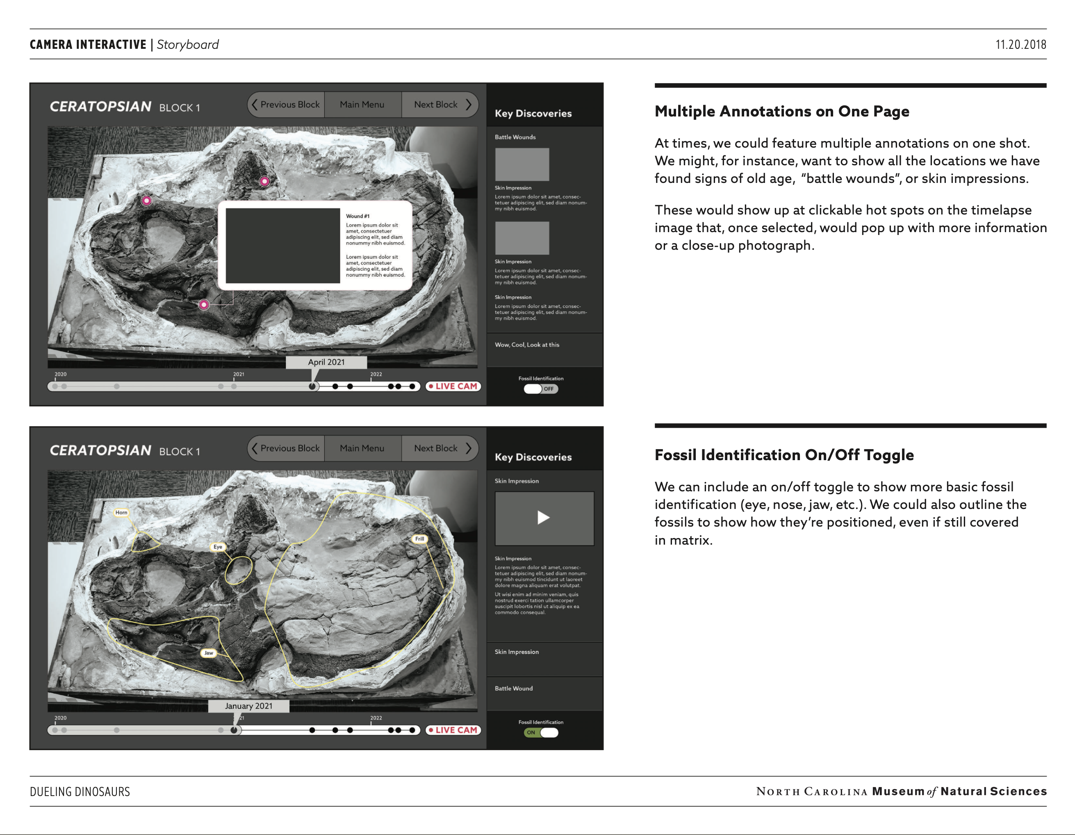Viewport: 1075px width, 835px height.
Task: Click Previous Block in the top mockup
Action: [286, 104]
